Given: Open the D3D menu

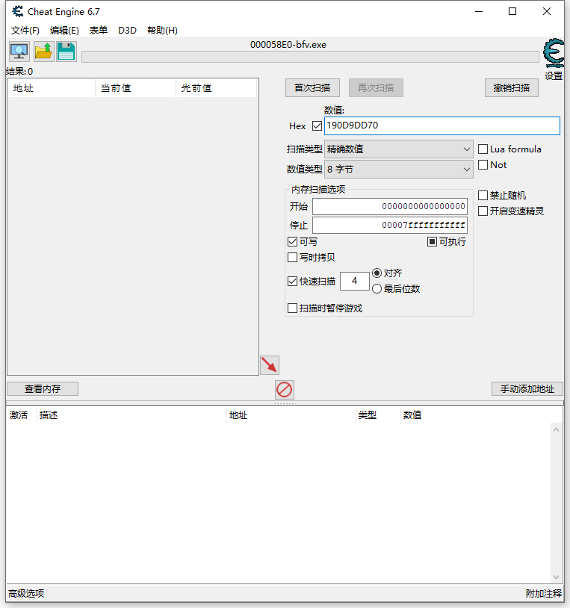Looking at the screenshot, I should 127,31.
